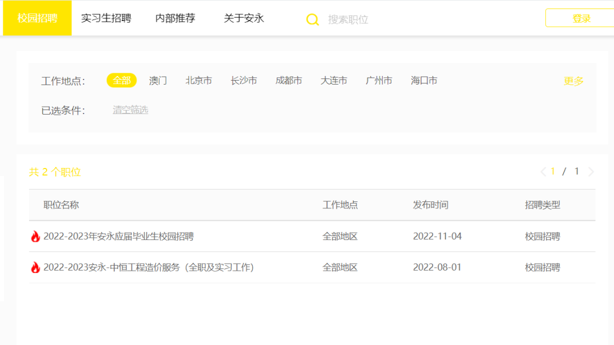Click the date 2022-08-01

click(437, 267)
